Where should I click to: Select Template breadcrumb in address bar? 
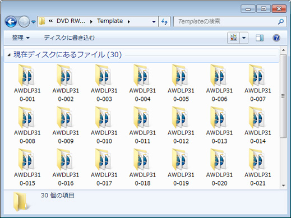point(110,21)
